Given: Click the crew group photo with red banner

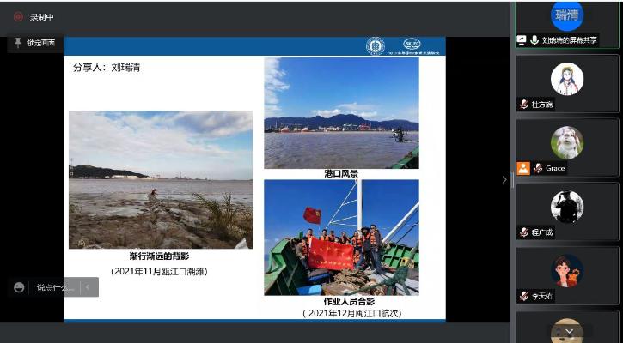Looking at the screenshot, I should (x=341, y=238).
